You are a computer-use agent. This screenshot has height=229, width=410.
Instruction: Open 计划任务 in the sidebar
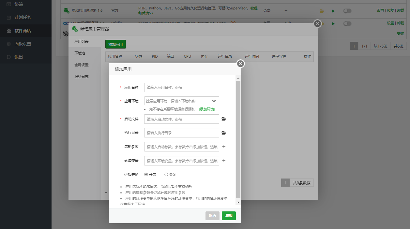[23, 17]
